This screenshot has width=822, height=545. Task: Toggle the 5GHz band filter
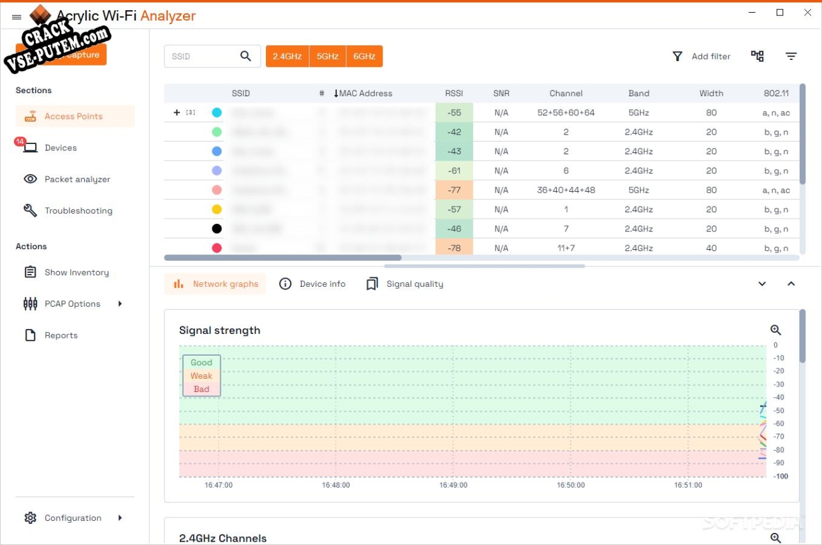click(x=327, y=56)
